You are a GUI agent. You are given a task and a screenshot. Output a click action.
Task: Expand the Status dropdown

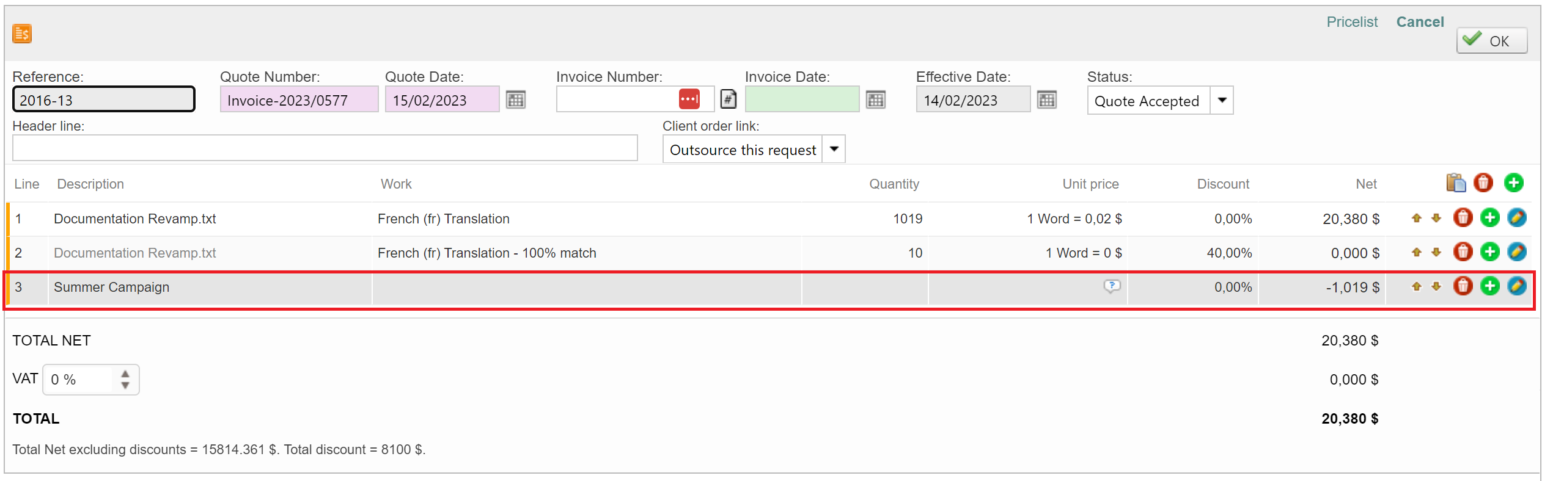[x=1222, y=101]
